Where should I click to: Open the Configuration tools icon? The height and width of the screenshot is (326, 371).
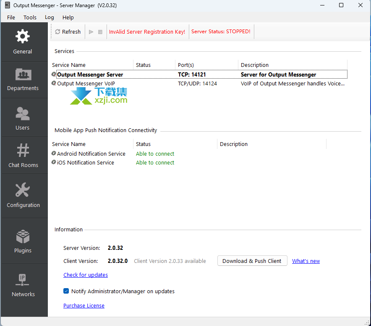tap(23, 190)
